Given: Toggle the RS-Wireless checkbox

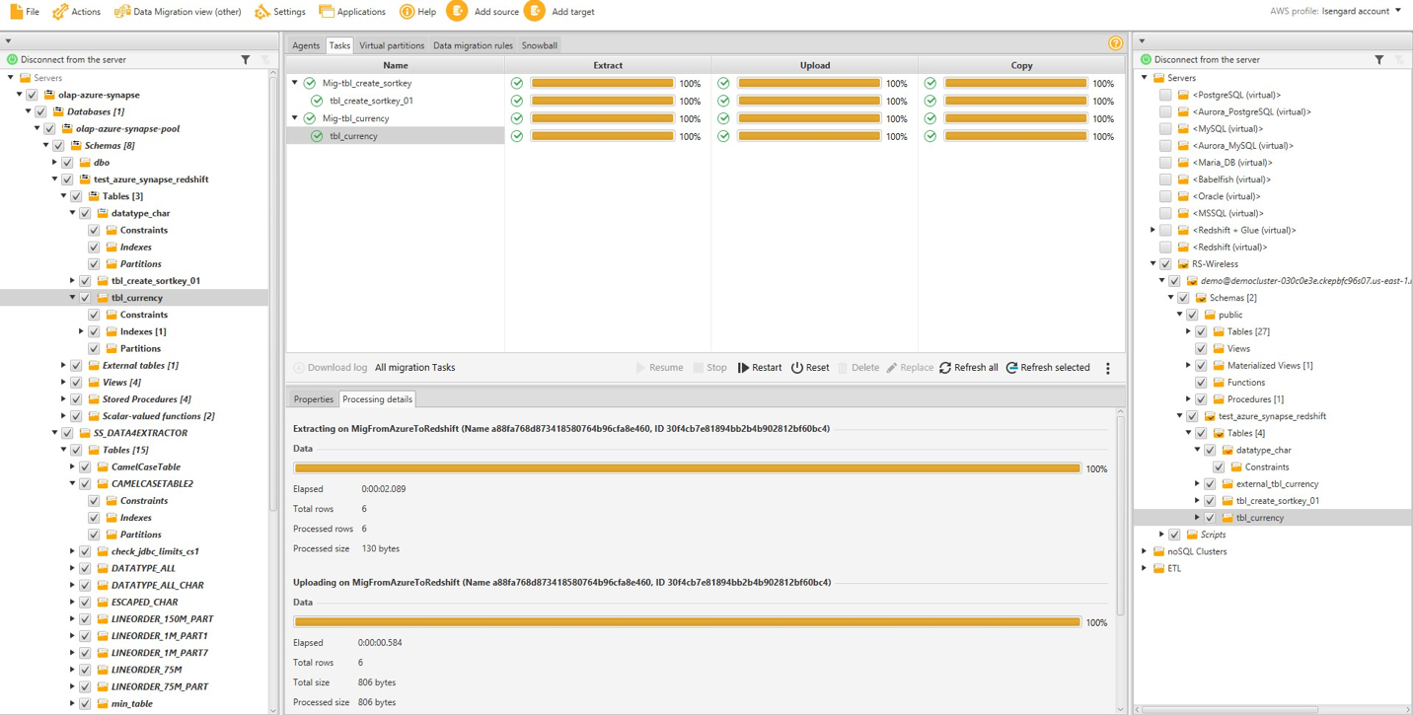Looking at the screenshot, I should click(1165, 264).
